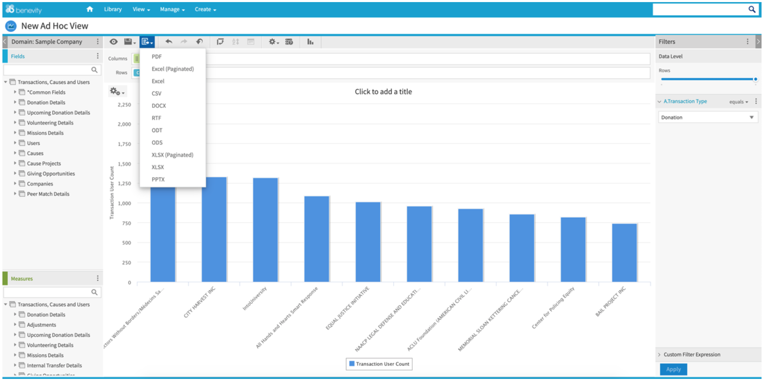Expand the Users folder

coord(15,143)
